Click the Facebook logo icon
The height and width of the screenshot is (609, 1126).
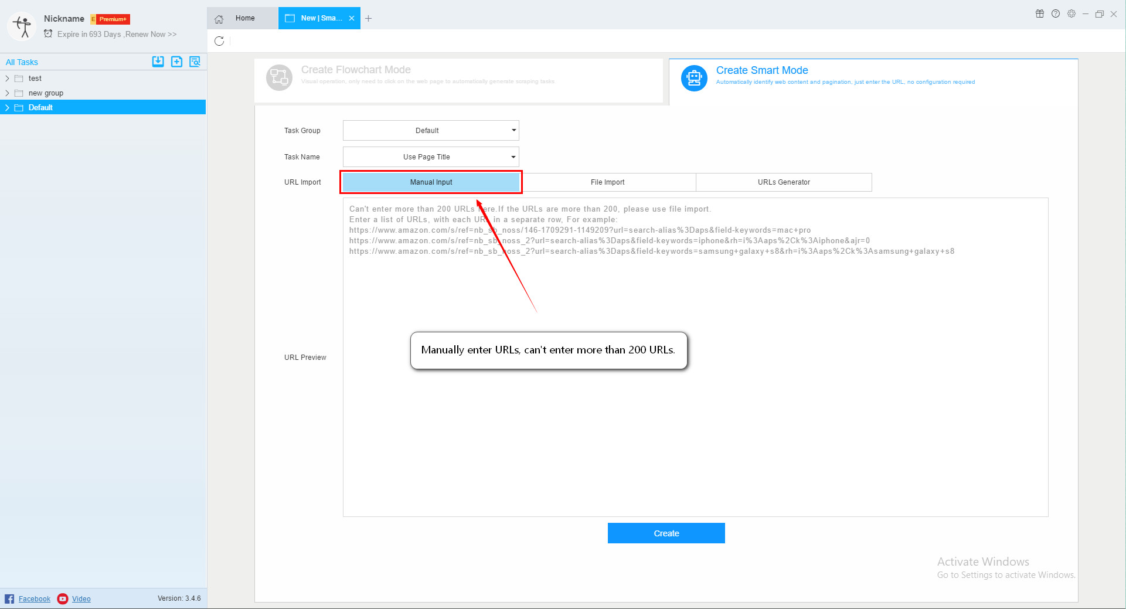click(9, 598)
